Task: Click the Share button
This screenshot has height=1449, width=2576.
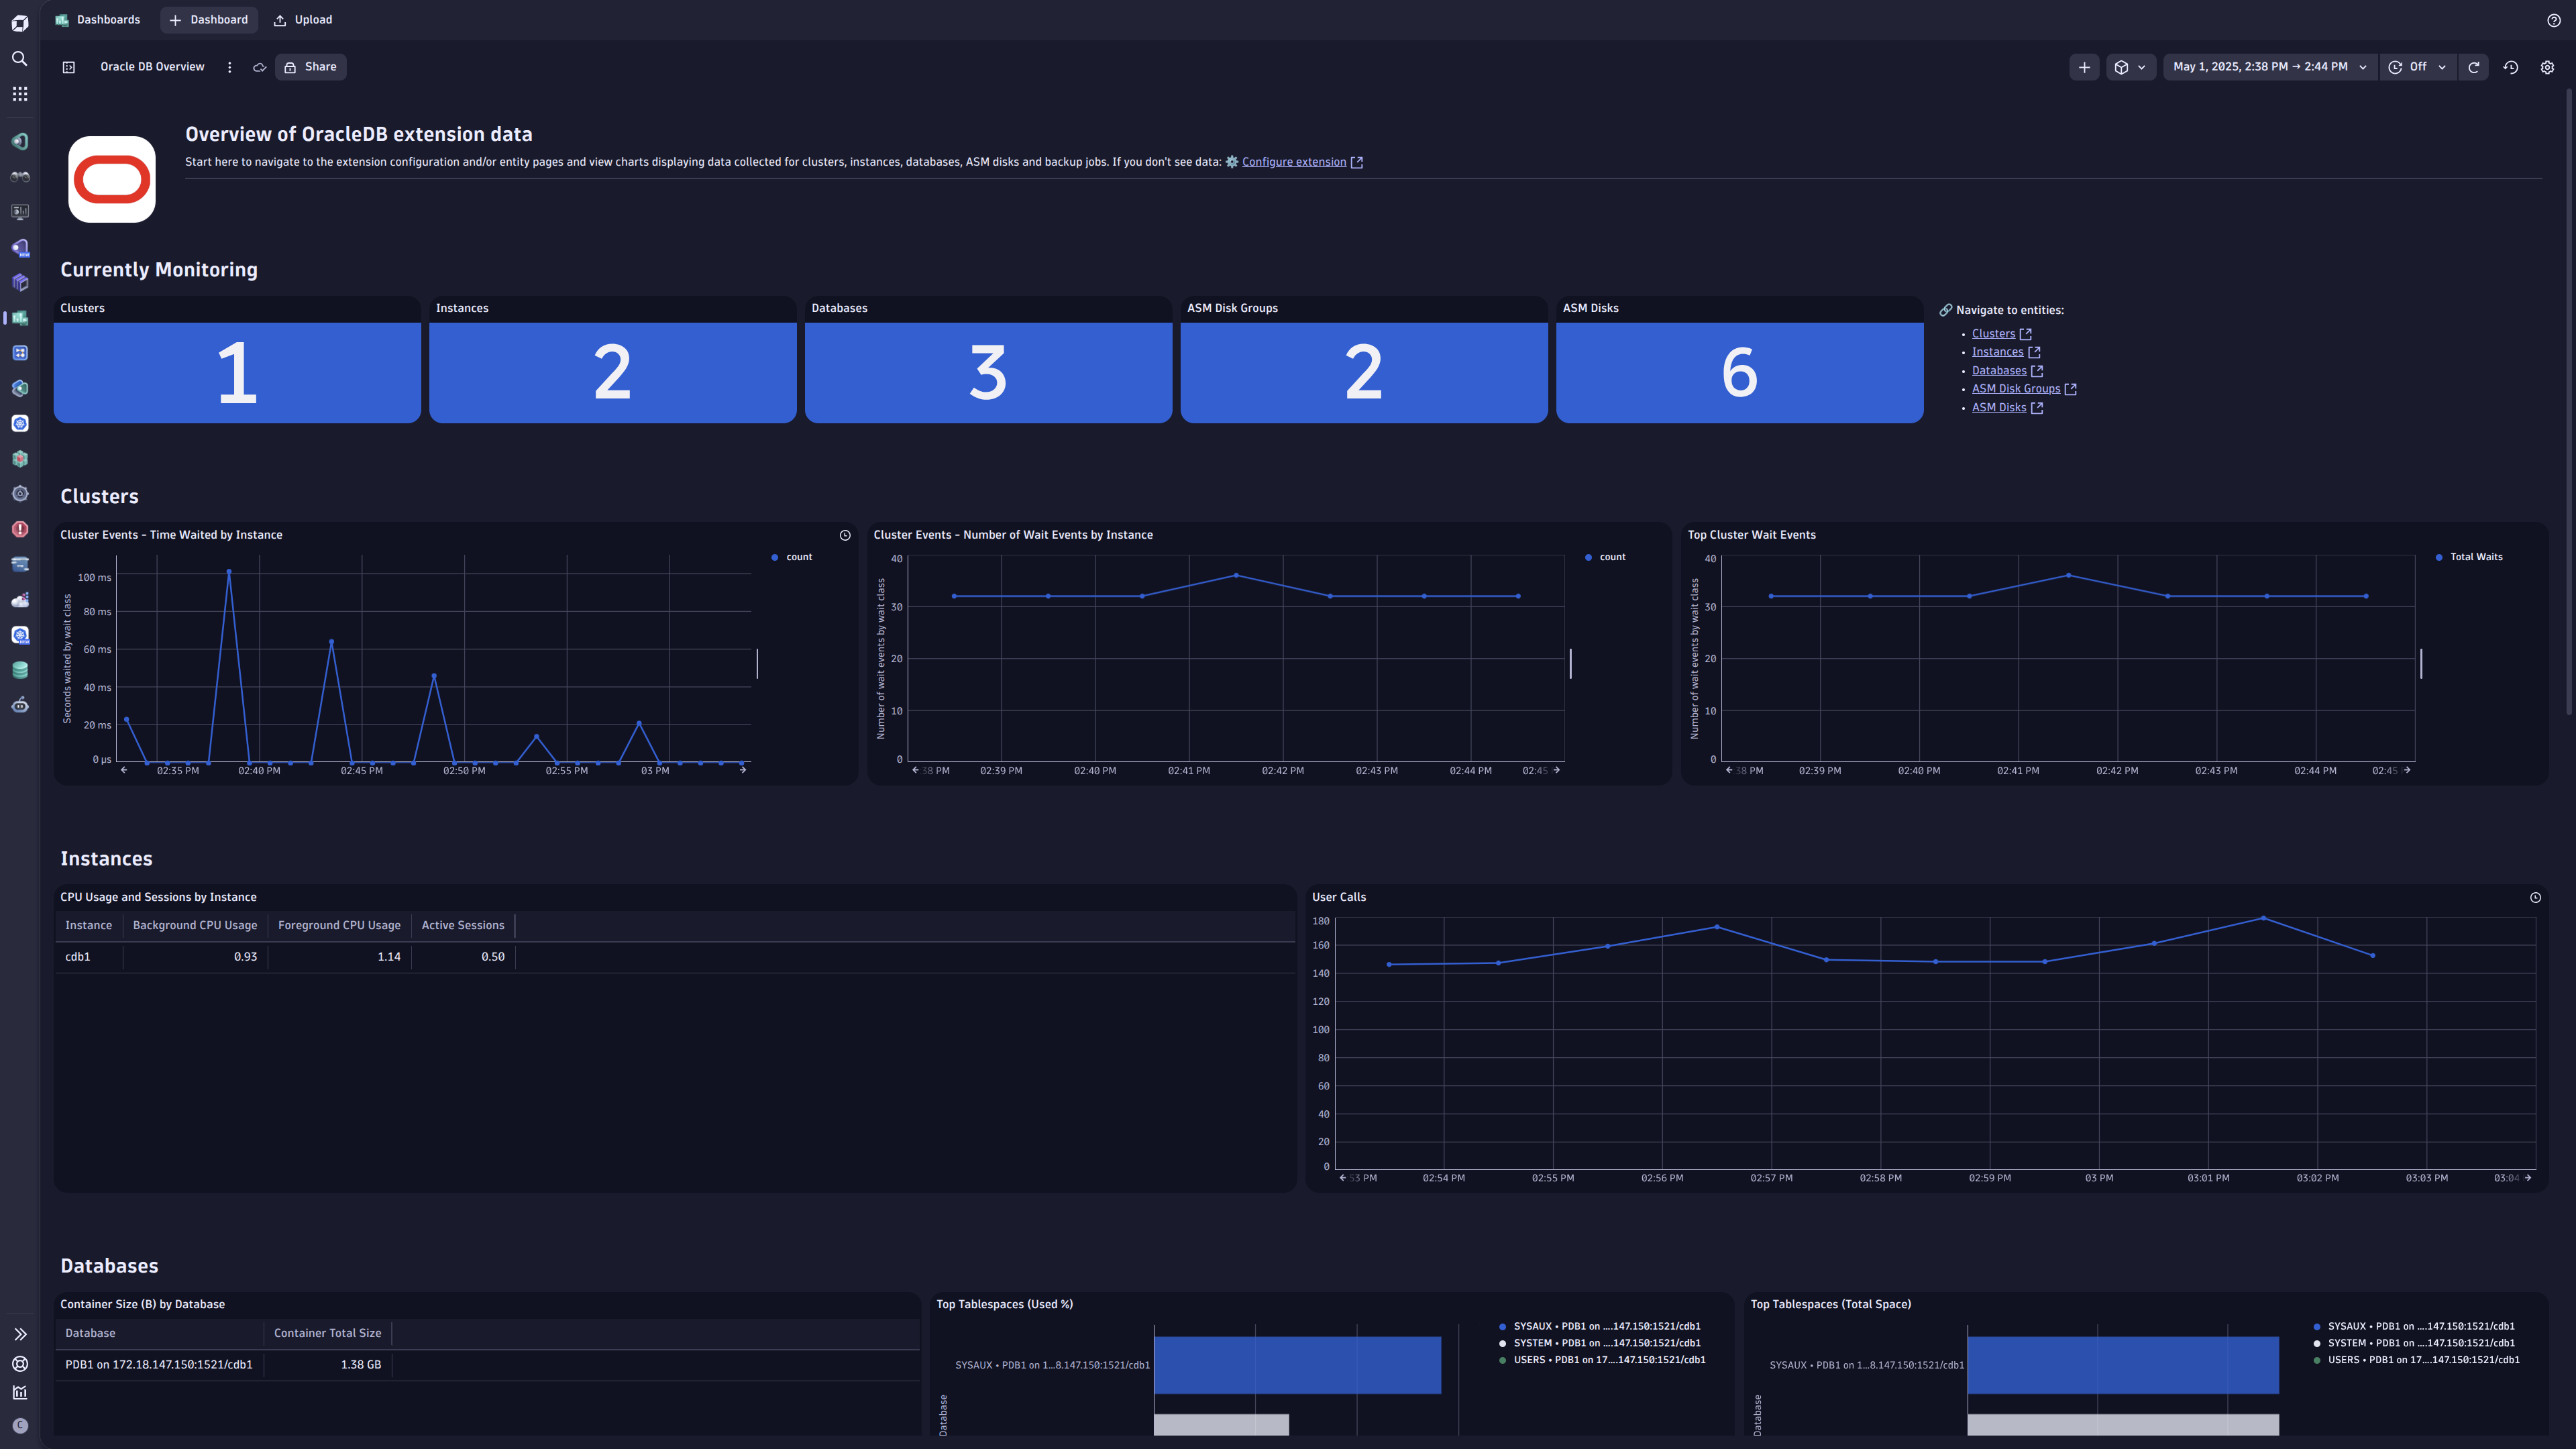Action: point(310,67)
